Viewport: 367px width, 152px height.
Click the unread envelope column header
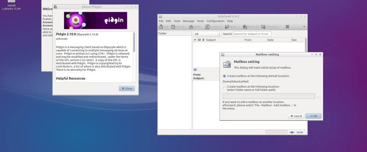pos(199,40)
